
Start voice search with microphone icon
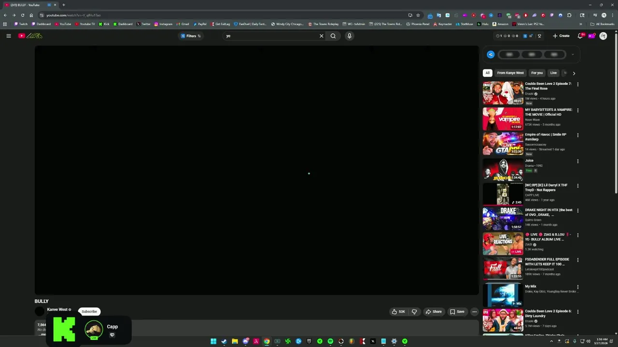[350, 36]
